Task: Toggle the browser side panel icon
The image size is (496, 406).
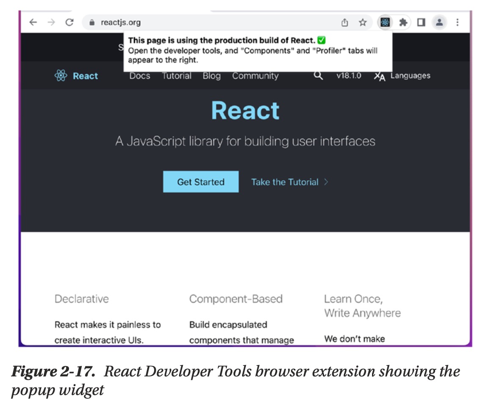Action: (421, 22)
